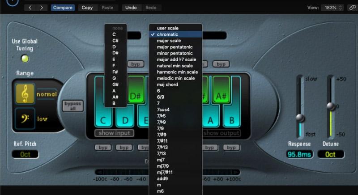Click the Paste button
The height and width of the screenshot is (195, 358).
(x=107, y=8)
